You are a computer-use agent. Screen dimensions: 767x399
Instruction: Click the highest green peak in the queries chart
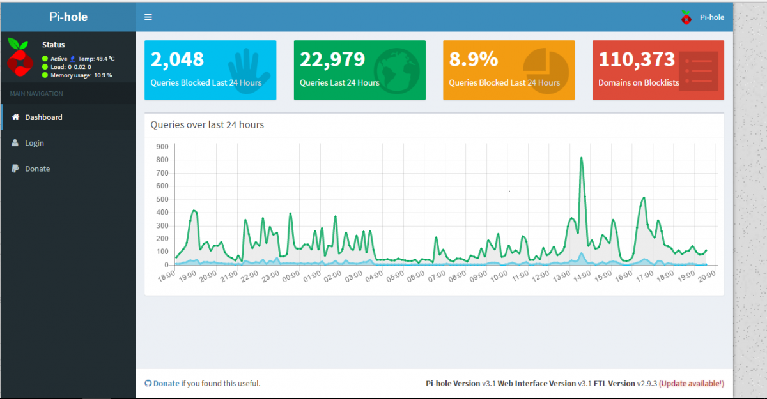pos(582,158)
